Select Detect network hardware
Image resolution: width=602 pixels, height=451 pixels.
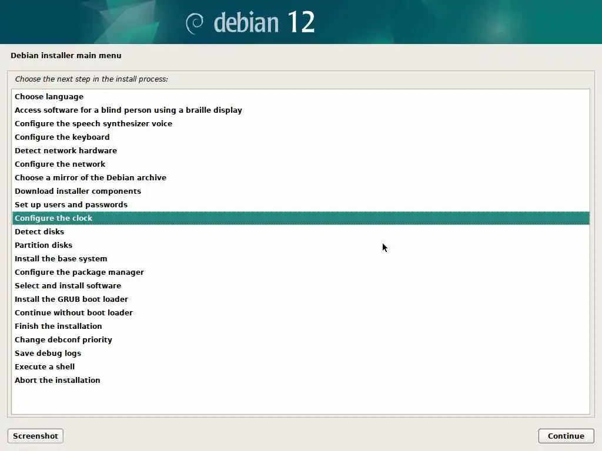(300, 151)
